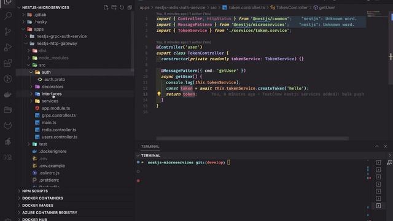Click the New File icon in explorer header
The width and height of the screenshot is (393, 221).
tap(106, 7)
